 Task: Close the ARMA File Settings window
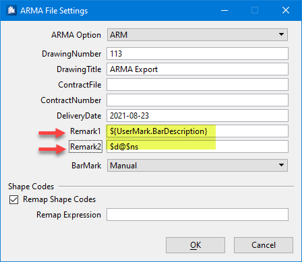286,10
